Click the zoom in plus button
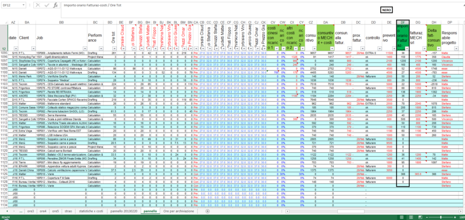Viewport: 465px width, 220px height. coord(456,217)
